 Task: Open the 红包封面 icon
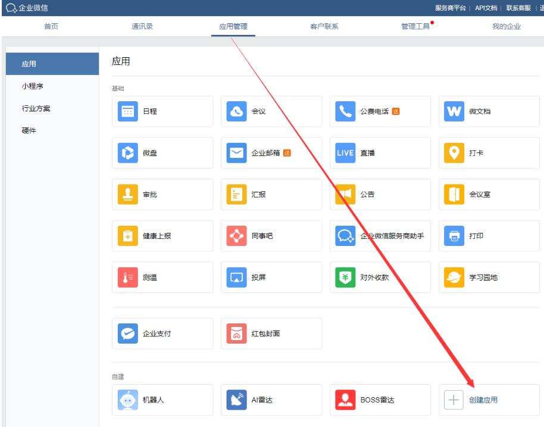[237, 334]
